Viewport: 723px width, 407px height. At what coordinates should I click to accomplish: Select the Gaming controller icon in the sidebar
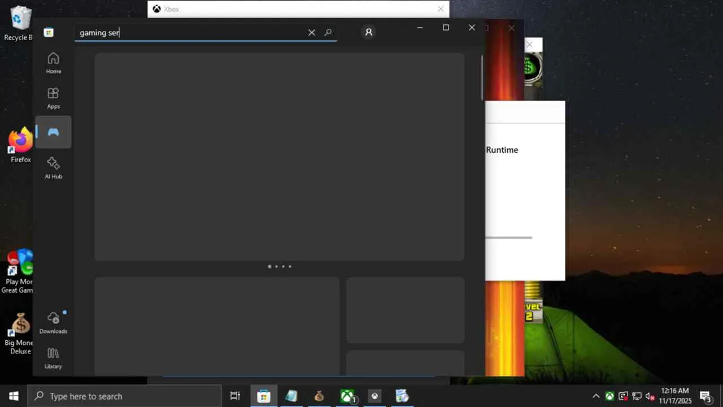point(53,132)
